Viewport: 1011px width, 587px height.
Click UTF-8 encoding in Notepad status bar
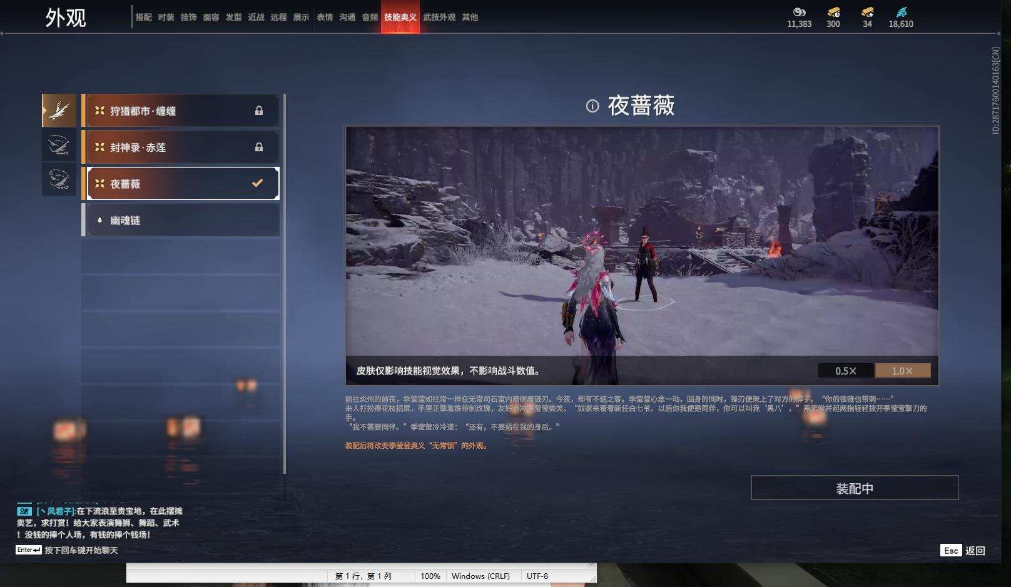537,576
